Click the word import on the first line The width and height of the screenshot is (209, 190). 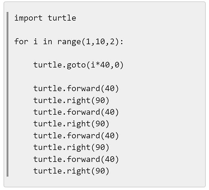(x=28, y=18)
